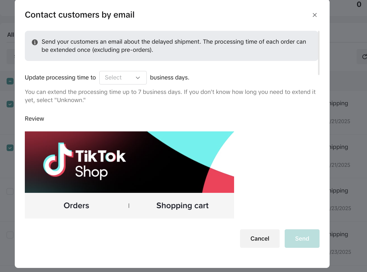Open the processing time Select dropdown
Image resolution: width=367 pixels, height=272 pixels.
pyautogui.click(x=123, y=78)
